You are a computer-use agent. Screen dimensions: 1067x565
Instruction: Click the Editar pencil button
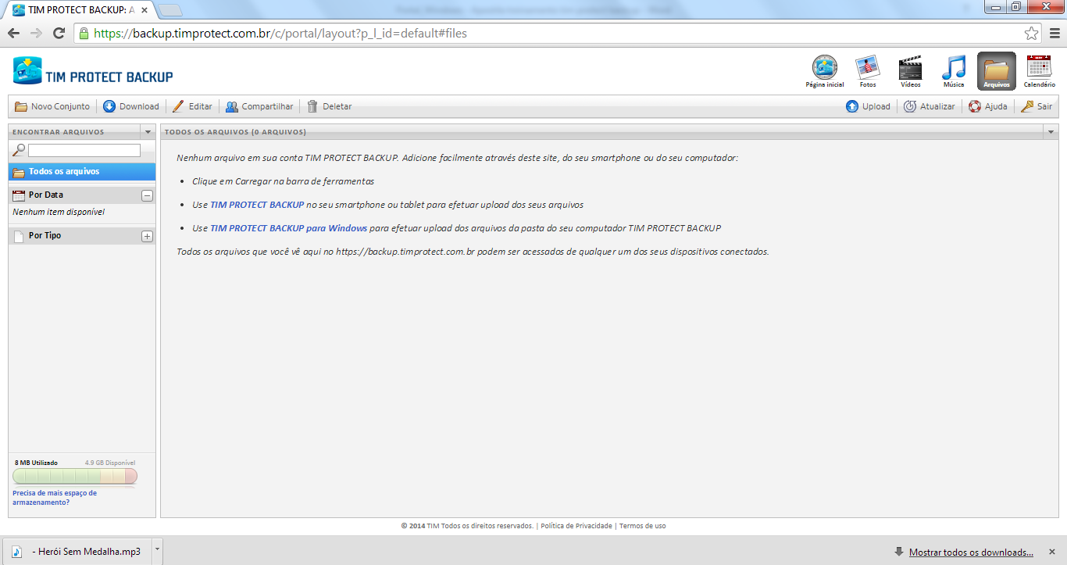pos(192,106)
